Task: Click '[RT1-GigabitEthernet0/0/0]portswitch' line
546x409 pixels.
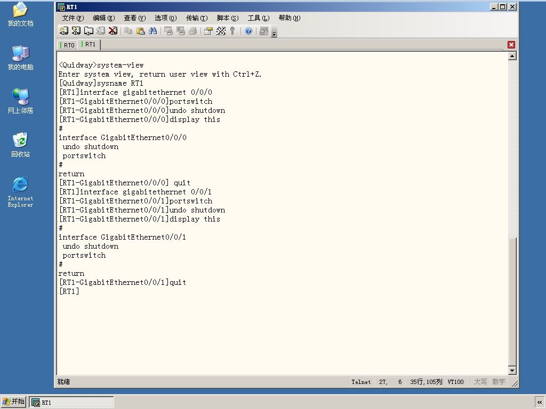Action: pyautogui.click(x=135, y=102)
